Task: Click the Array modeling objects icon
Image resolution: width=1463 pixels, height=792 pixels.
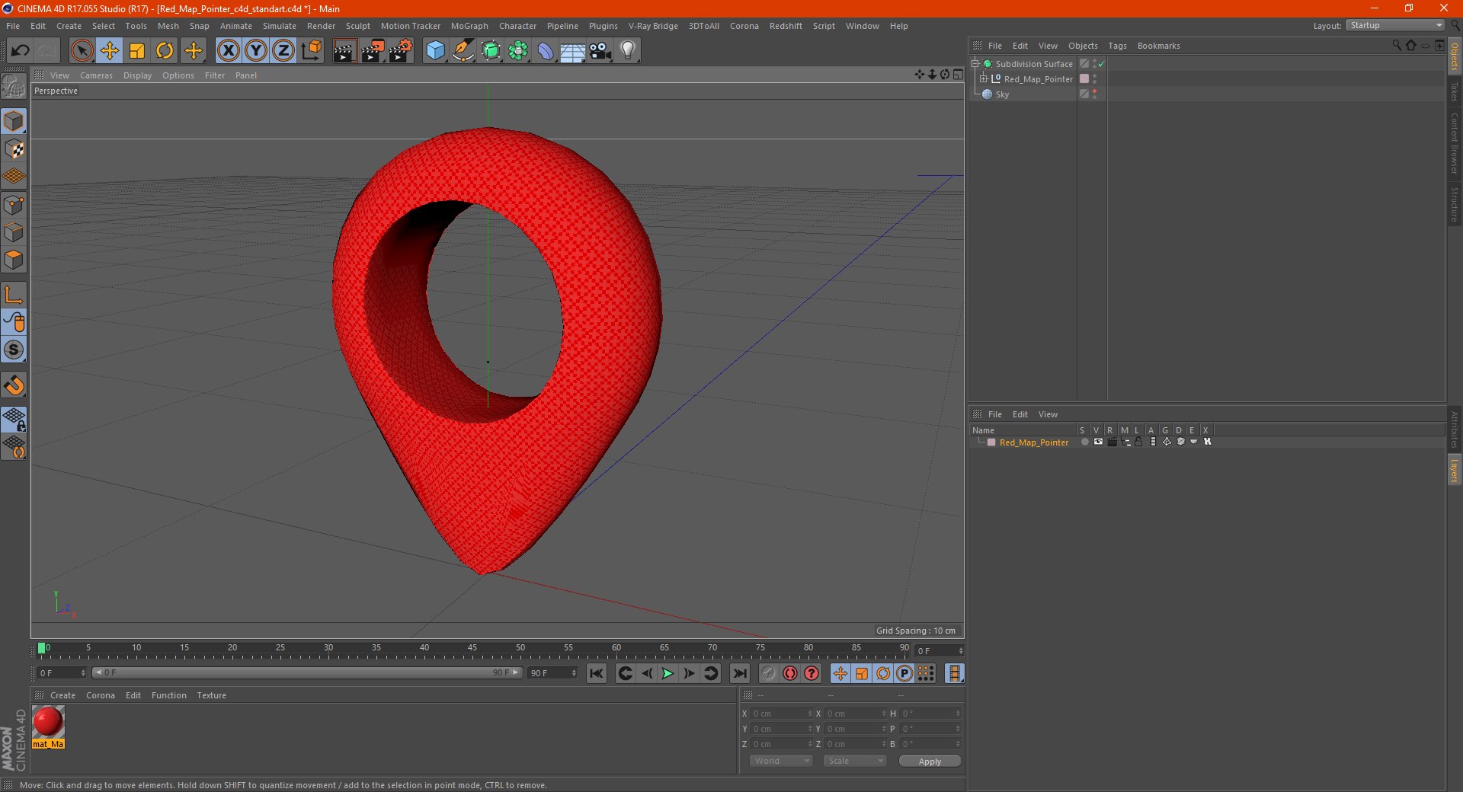Action: point(518,50)
